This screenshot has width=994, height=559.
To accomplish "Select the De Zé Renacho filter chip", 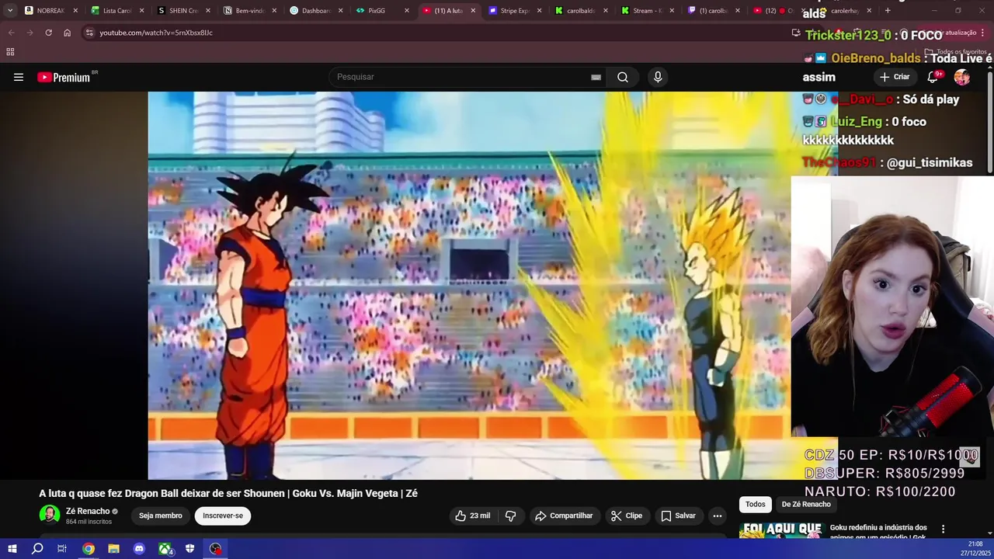I will pyautogui.click(x=806, y=505).
